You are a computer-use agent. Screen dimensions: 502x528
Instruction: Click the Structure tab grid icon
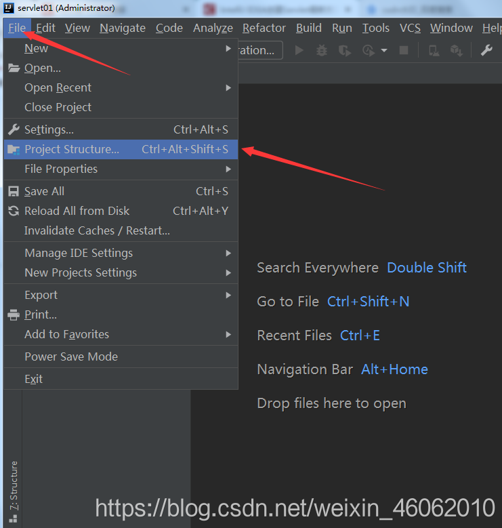tap(13, 519)
